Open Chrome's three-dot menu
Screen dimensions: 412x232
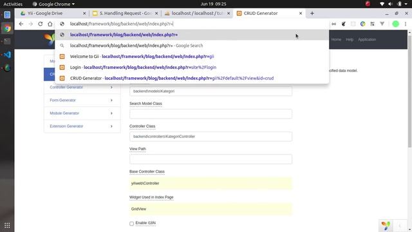pyautogui.click(x=406, y=24)
